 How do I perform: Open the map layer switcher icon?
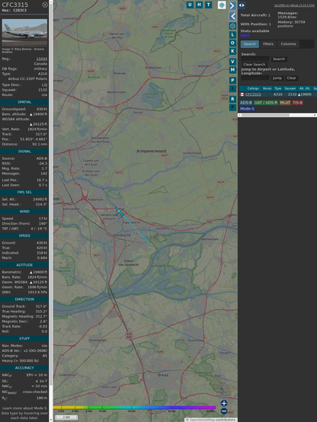(222, 5)
